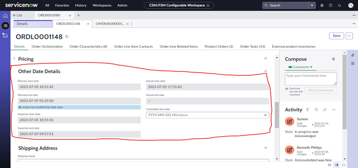The height and width of the screenshot is (168, 358).
Task: Switch to Product Orders (1) tab
Action: click(219, 46)
